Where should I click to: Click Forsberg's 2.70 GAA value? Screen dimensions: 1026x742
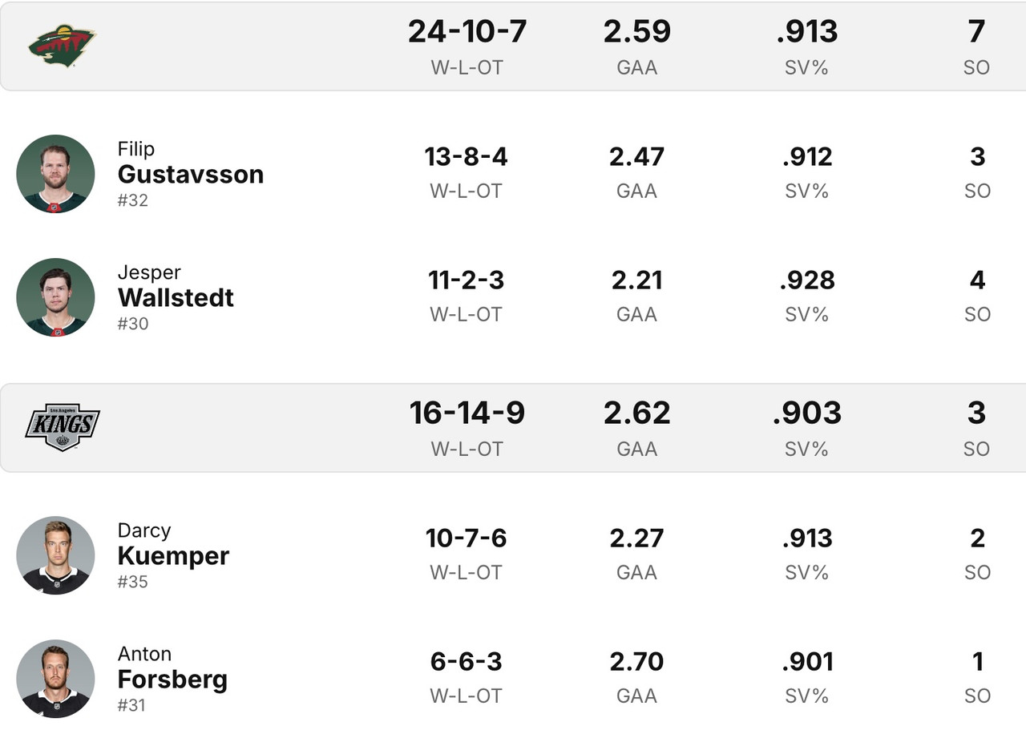click(636, 661)
